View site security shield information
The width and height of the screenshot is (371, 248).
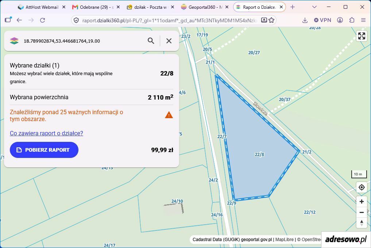coord(76,20)
